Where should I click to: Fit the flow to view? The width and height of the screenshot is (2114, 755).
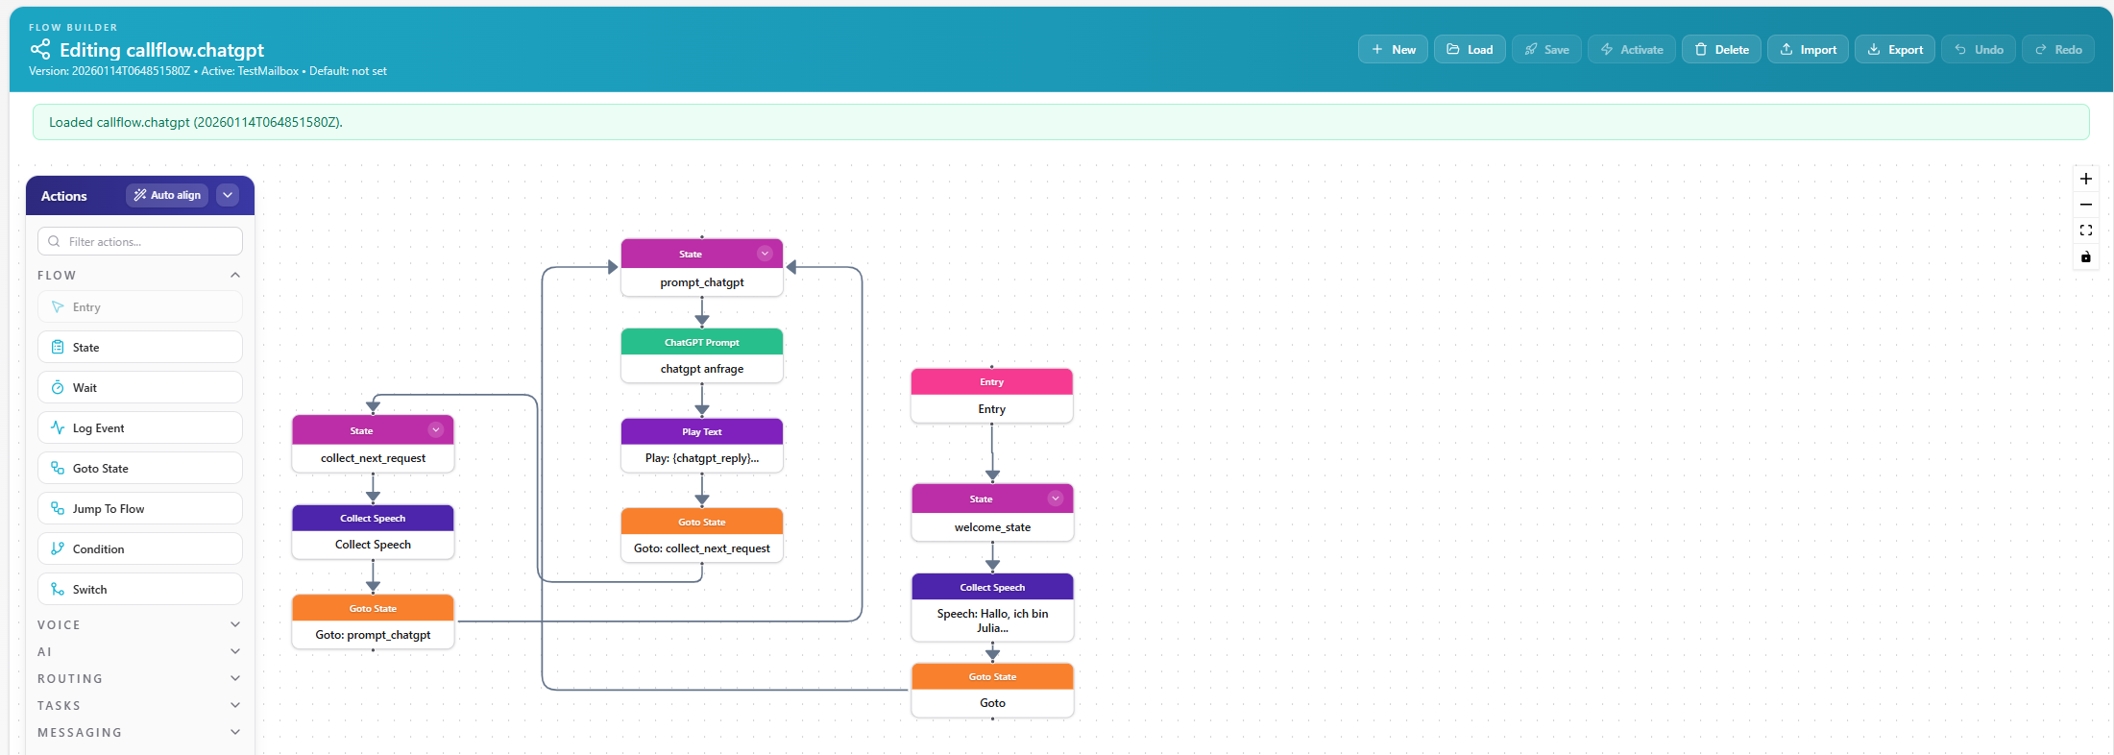2085,231
